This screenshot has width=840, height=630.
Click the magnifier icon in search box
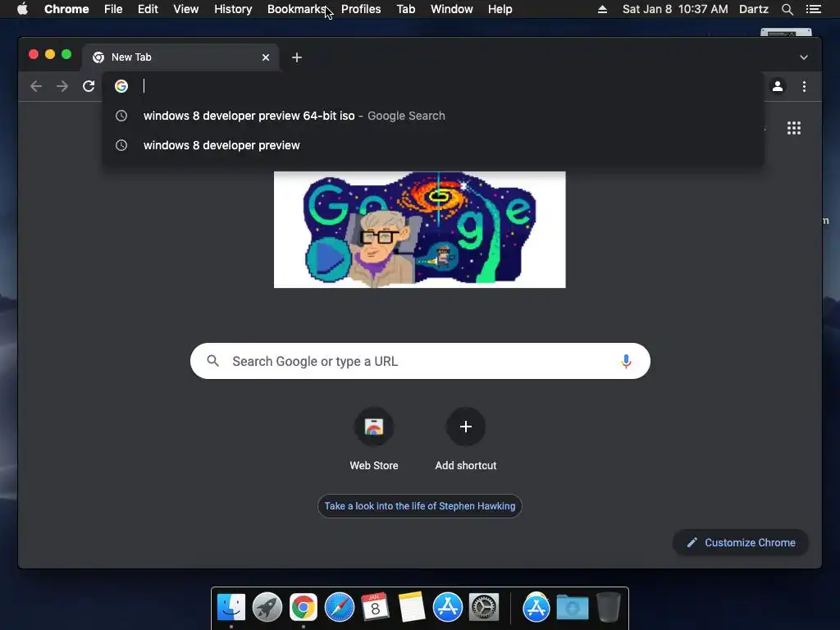(x=212, y=361)
